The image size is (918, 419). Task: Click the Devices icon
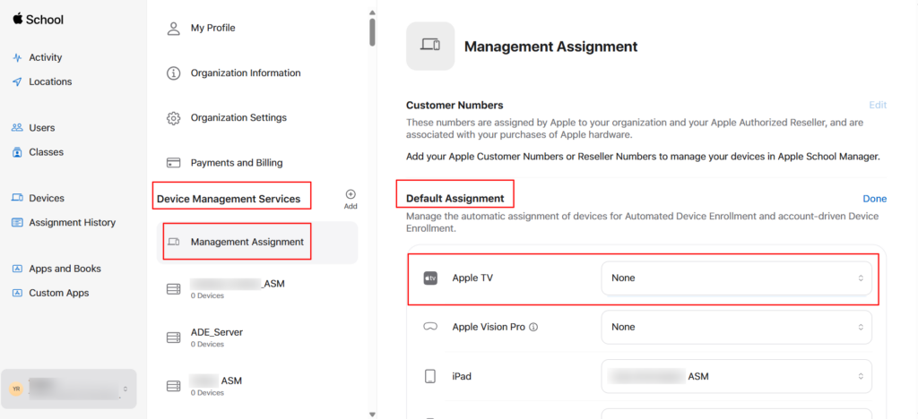[x=17, y=198]
